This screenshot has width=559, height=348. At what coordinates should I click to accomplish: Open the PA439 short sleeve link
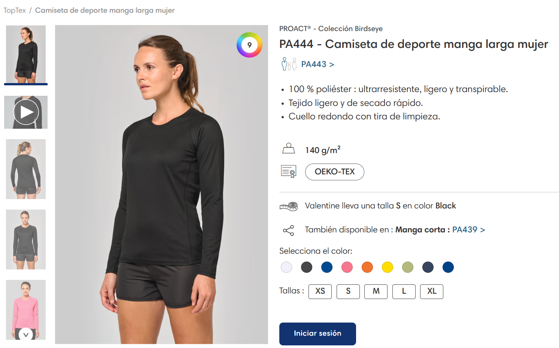(469, 230)
